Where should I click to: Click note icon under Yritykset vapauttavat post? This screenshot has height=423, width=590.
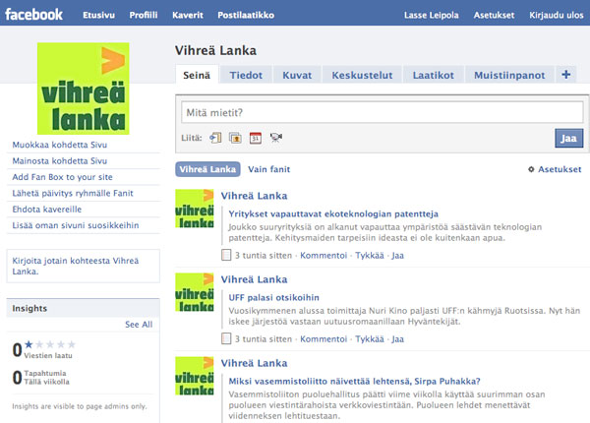coord(226,255)
